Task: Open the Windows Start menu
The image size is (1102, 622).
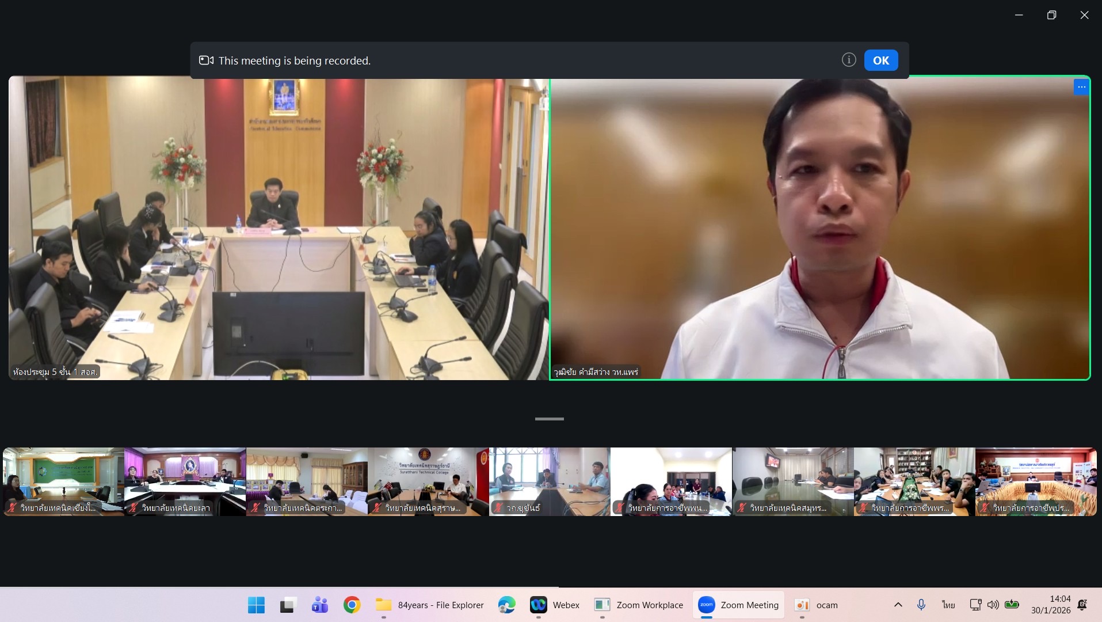Action: click(x=256, y=605)
